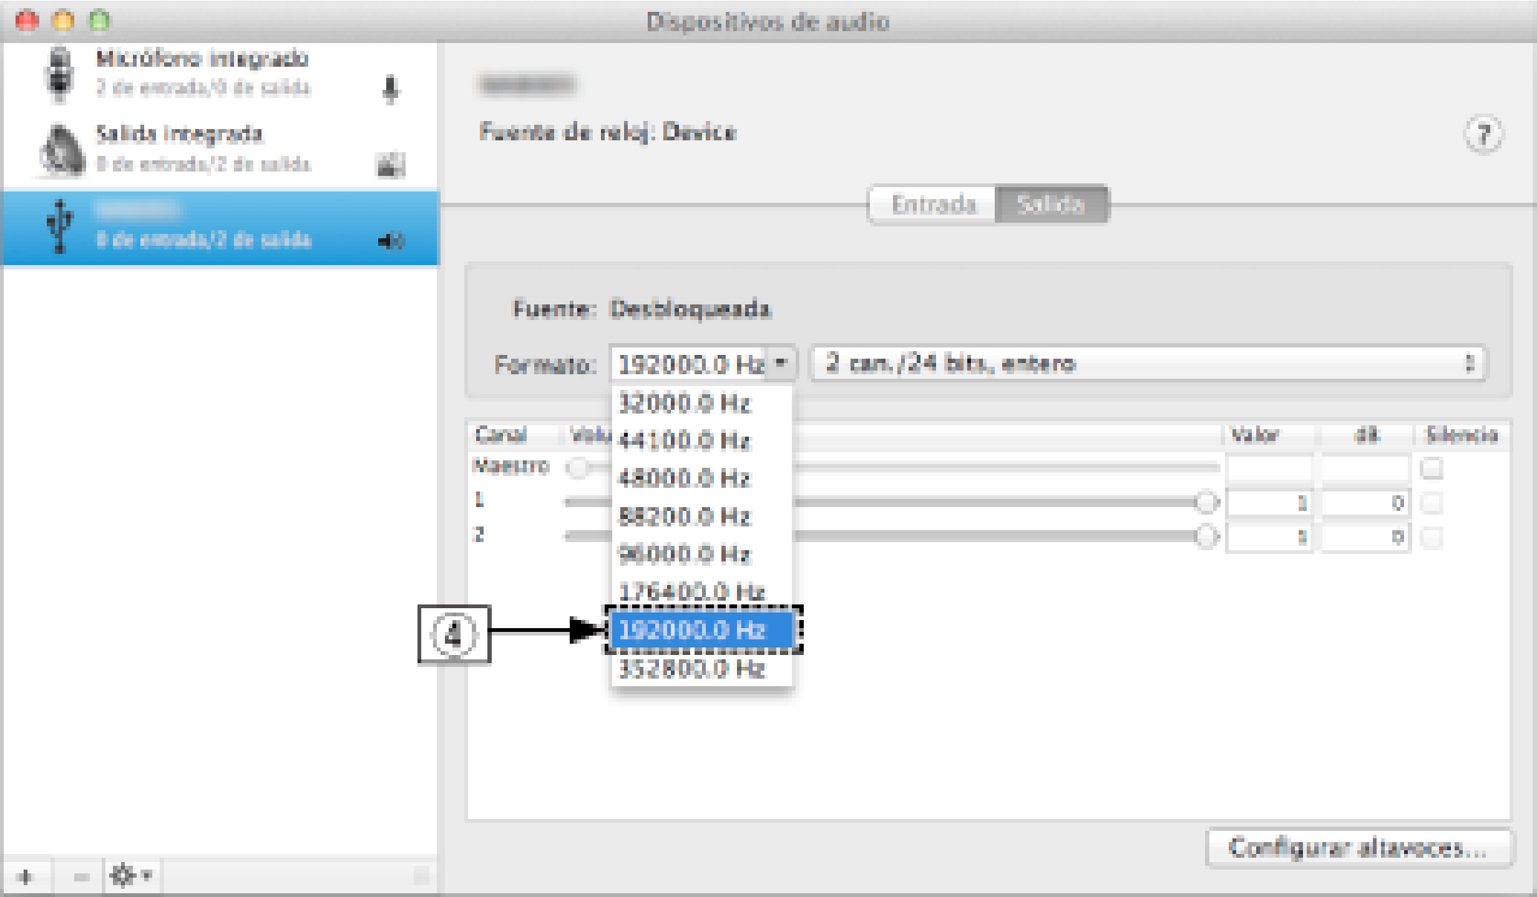Image resolution: width=1537 pixels, height=897 pixels.
Task: Click channel 1 volume slider knob
Action: 1207,502
